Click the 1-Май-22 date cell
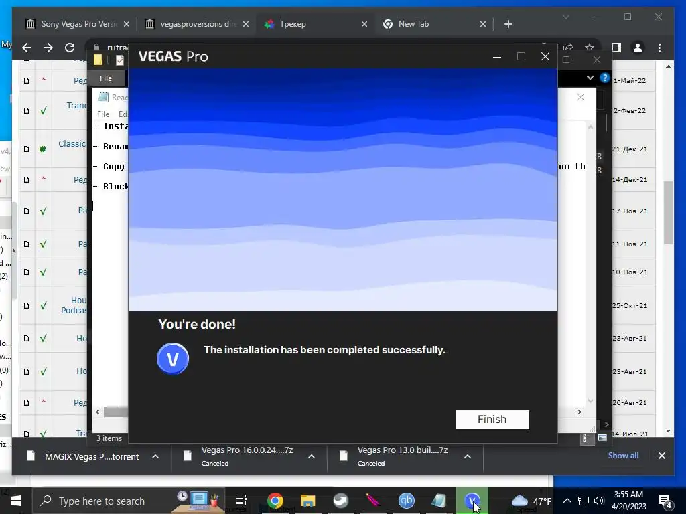Screen dimensions: 686x514 [630, 80]
